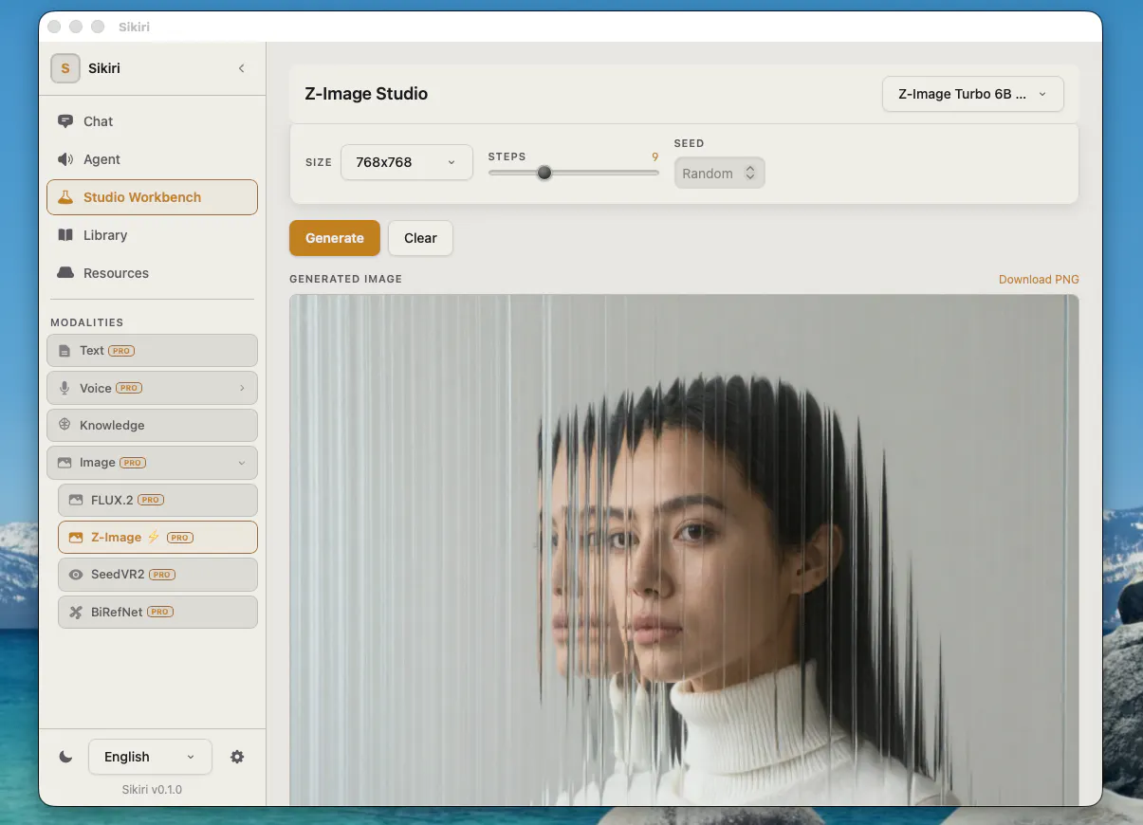The height and width of the screenshot is (825, 1143).
Task: Click the Voice microphone icon
Action: 65,388
